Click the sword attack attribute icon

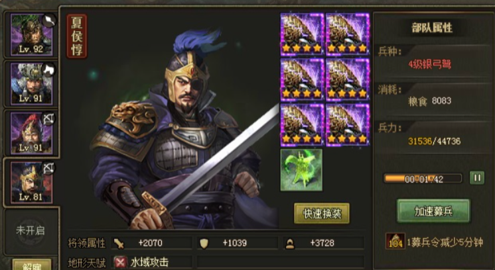pyautogui.click(x=119, y=244)
